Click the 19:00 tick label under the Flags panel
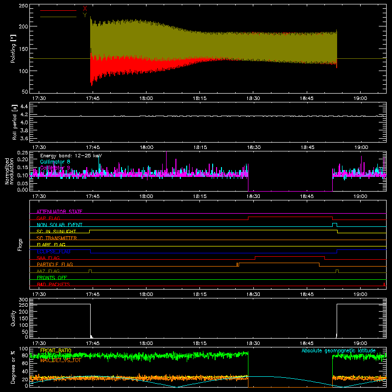Image resolution: width=392 pixels, height=392 pixels. [x=360, y=294]
